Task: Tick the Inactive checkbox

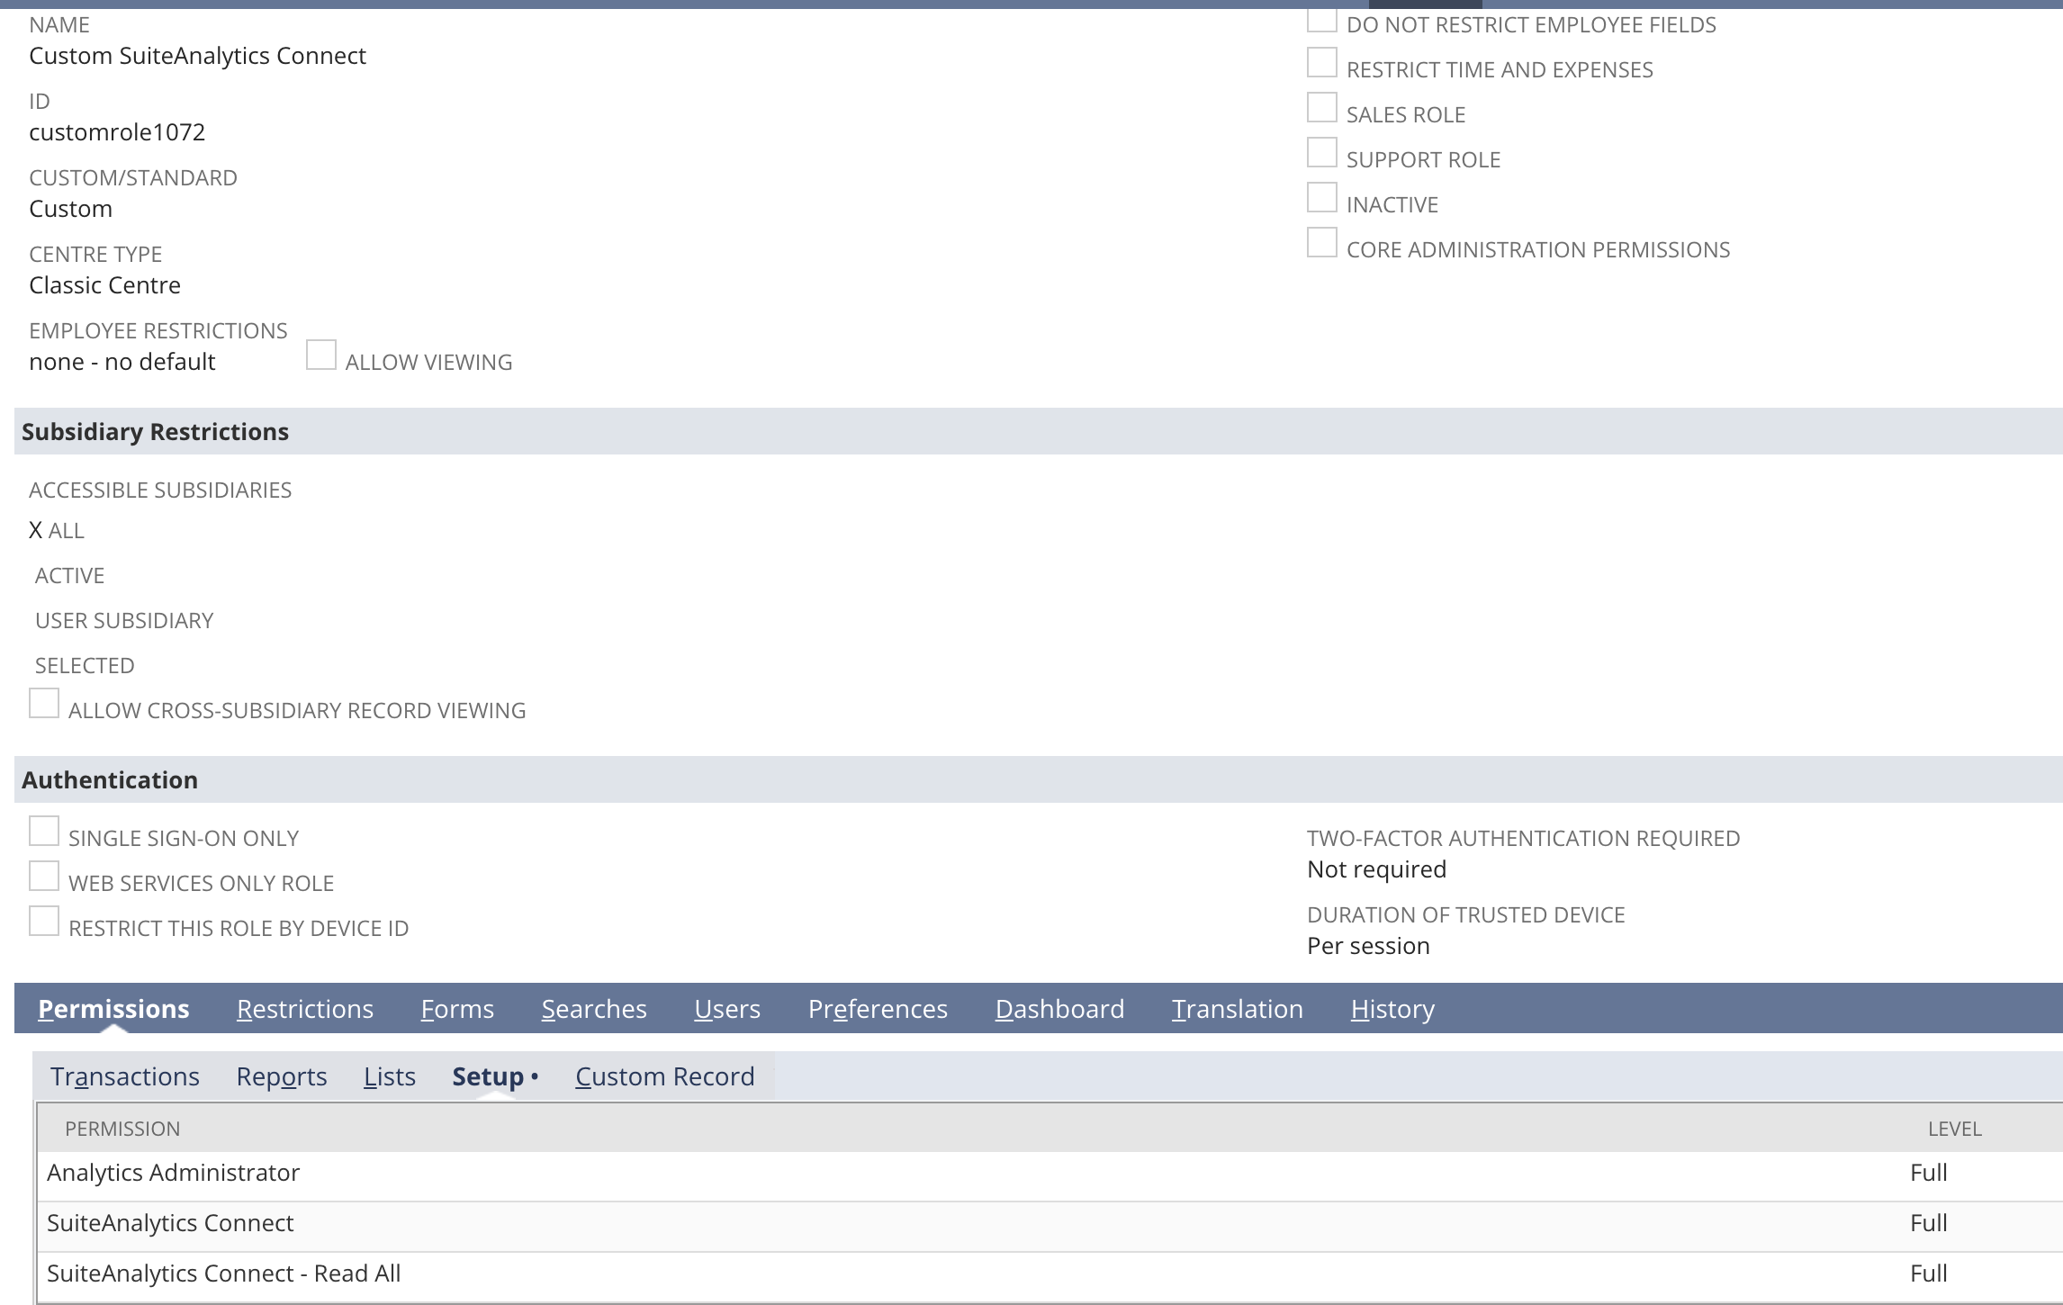Action: pyautogui.click(x=1321, y=198)
